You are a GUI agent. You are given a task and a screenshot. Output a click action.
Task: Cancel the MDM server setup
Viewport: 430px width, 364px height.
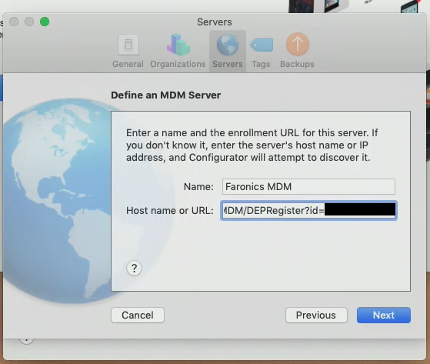[138, 316]
